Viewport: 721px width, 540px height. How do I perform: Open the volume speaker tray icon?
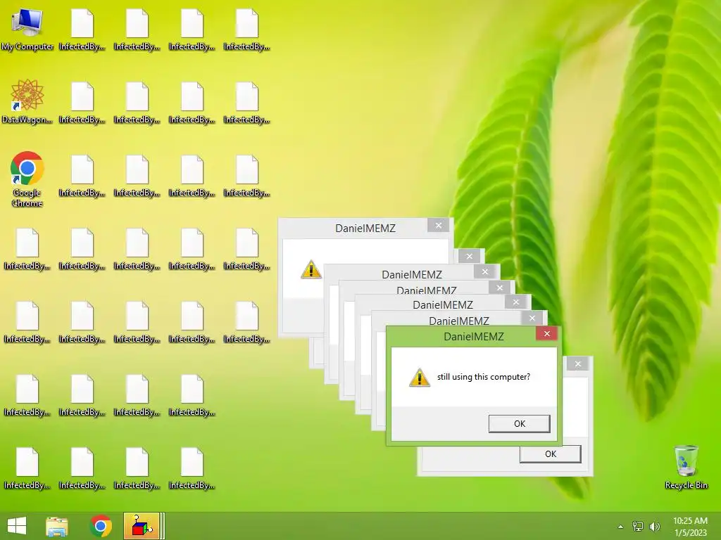tap(654, 527)
